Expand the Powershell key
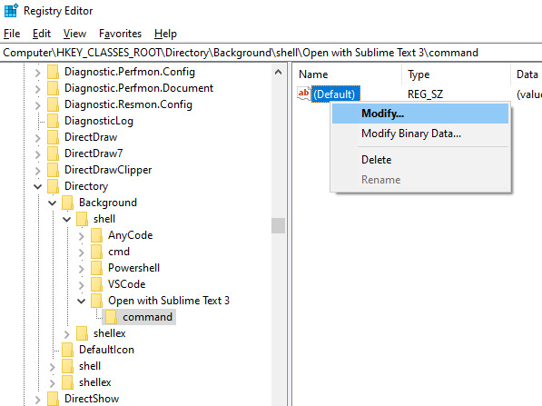Viewport: 542px width, 406px height. [82, 268]
